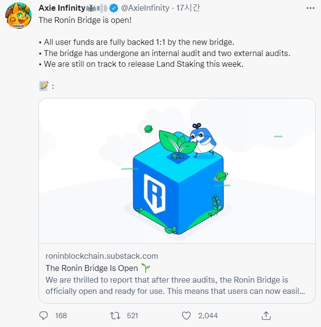Click the speaker emoji beside the name
The image size is (321, 327).
[x=102, y=8]
